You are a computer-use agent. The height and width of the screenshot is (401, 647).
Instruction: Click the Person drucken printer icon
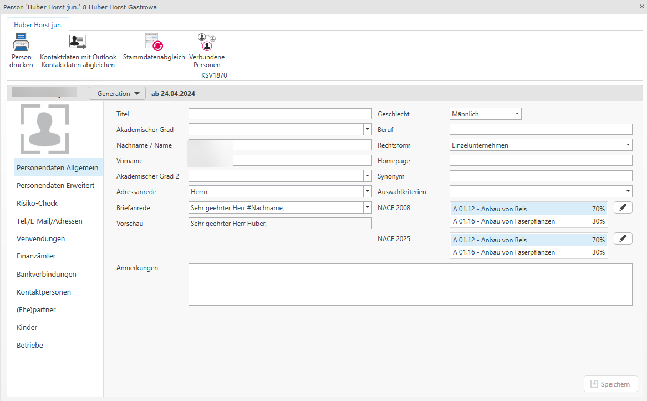[21, 42]
